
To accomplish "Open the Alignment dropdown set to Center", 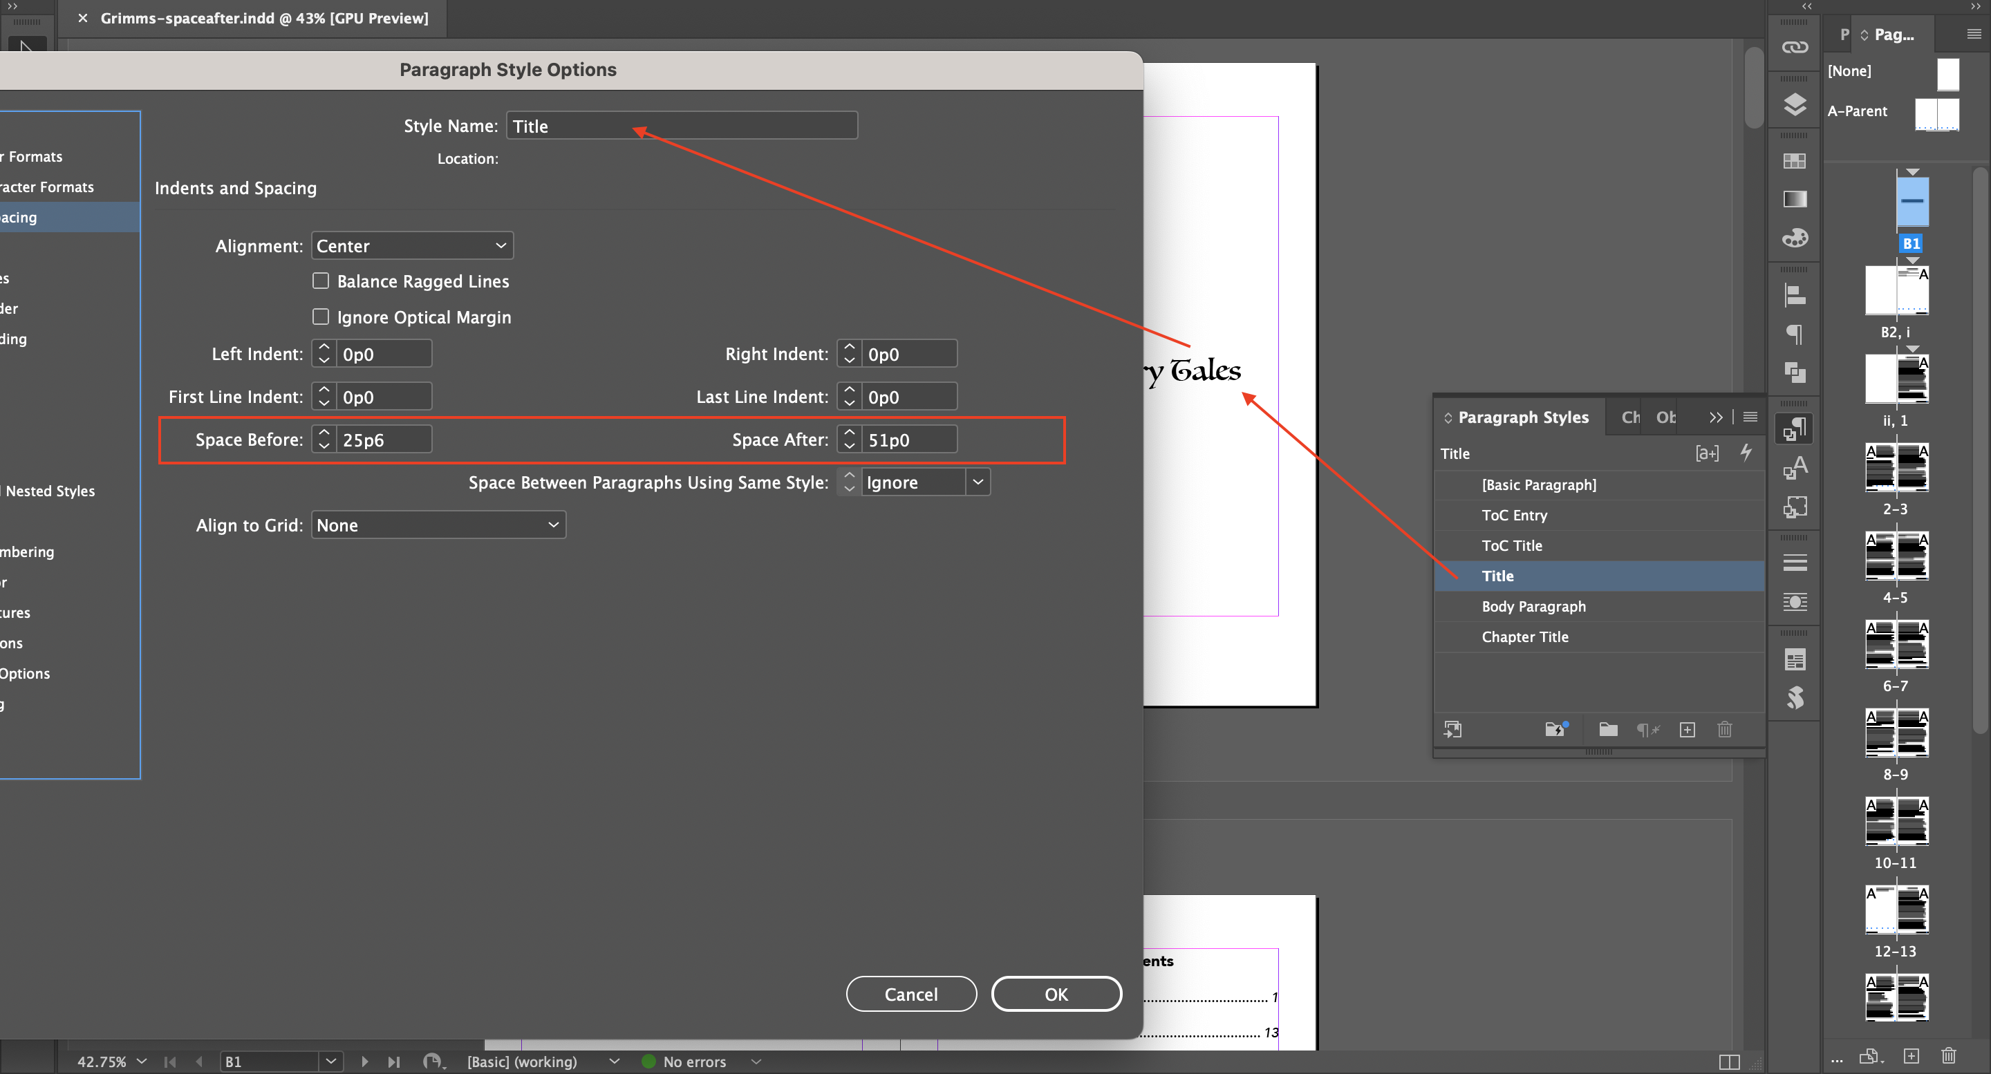I will tap(412, 245).
